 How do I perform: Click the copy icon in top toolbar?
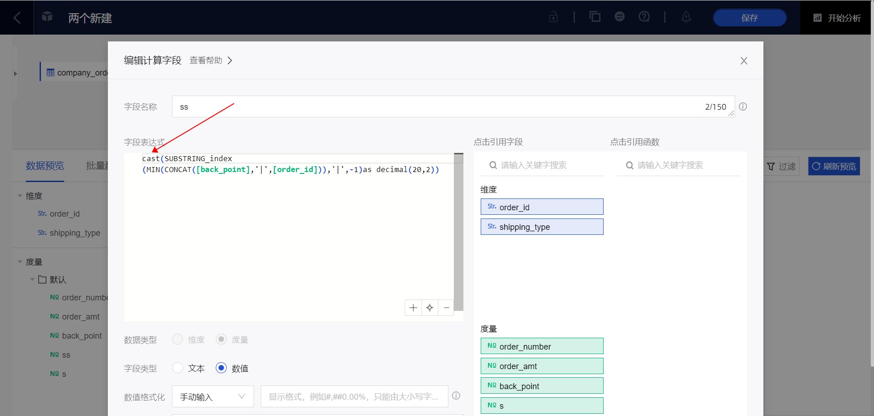coord(595,17)
